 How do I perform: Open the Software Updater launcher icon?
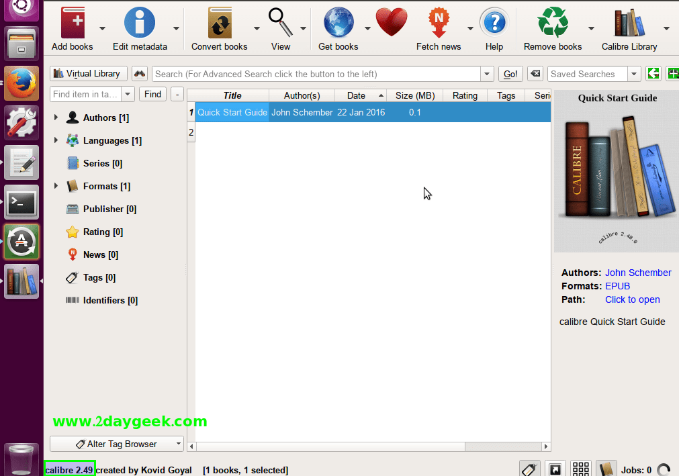coord(21,242)
